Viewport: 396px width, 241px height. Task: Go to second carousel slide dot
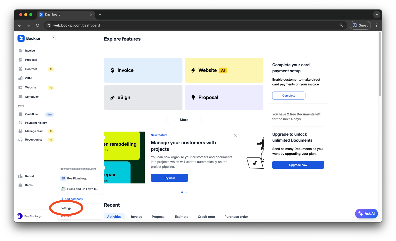[186, 192]
